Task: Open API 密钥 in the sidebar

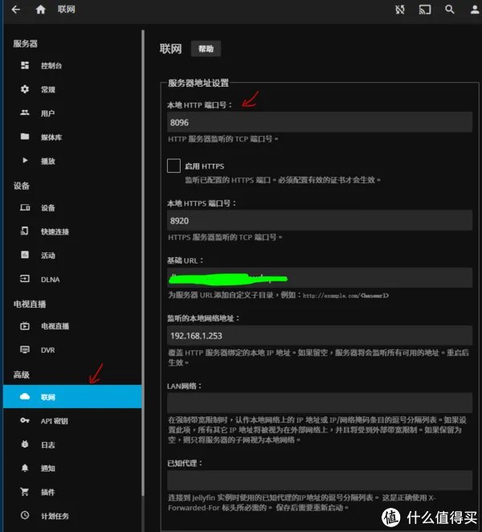Action: pos(72,421)
